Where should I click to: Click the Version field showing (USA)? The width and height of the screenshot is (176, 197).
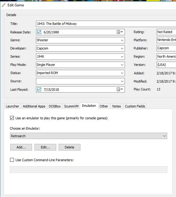[166, 65]
